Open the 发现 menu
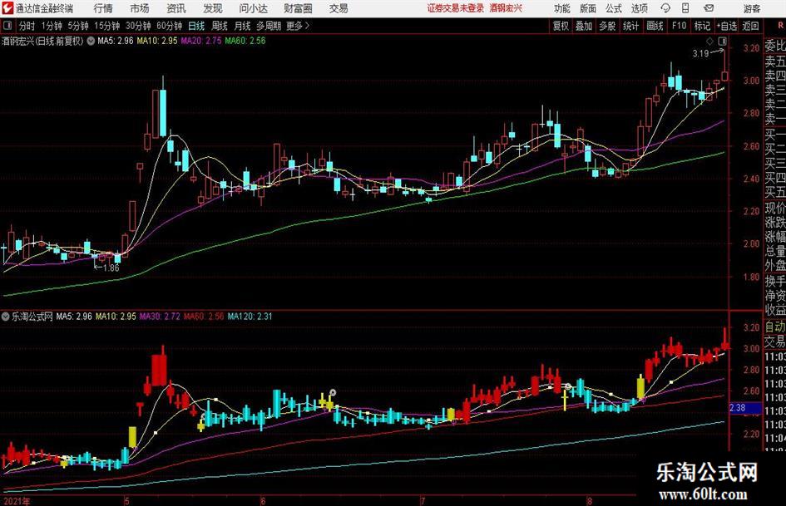The height and width of the screenshot is (506, 786). pos(213,8)
